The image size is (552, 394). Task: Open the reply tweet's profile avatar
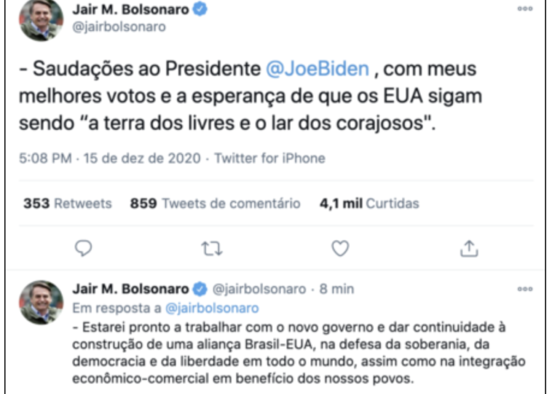point(42,302)
